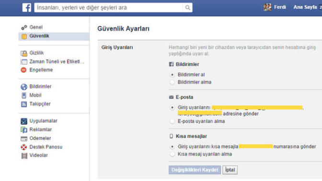The image size is (322, 181).
Task: Click the Genel gears icon
Action: [24, 27]
